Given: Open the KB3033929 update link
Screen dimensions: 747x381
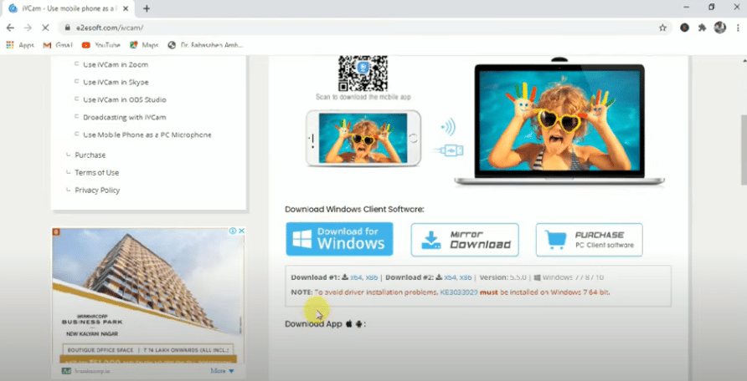Looking at the screenshot, I should pos(459,292).
